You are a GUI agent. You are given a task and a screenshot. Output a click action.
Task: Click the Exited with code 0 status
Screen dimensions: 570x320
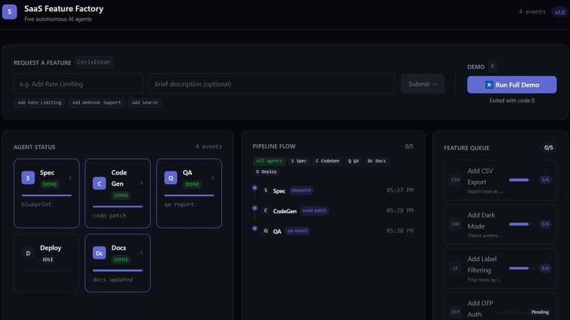click(512, 100)
